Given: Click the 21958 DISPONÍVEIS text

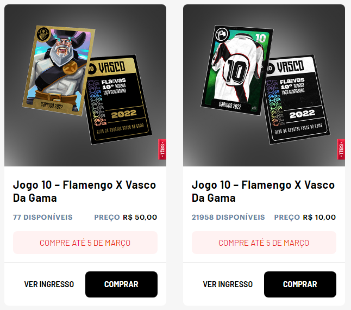Looking at the screenshot, I should 228,217.
